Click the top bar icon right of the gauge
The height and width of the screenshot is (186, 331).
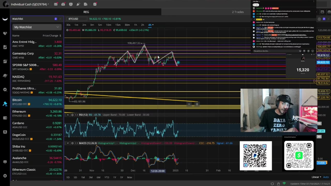click(x=71, y=4)
